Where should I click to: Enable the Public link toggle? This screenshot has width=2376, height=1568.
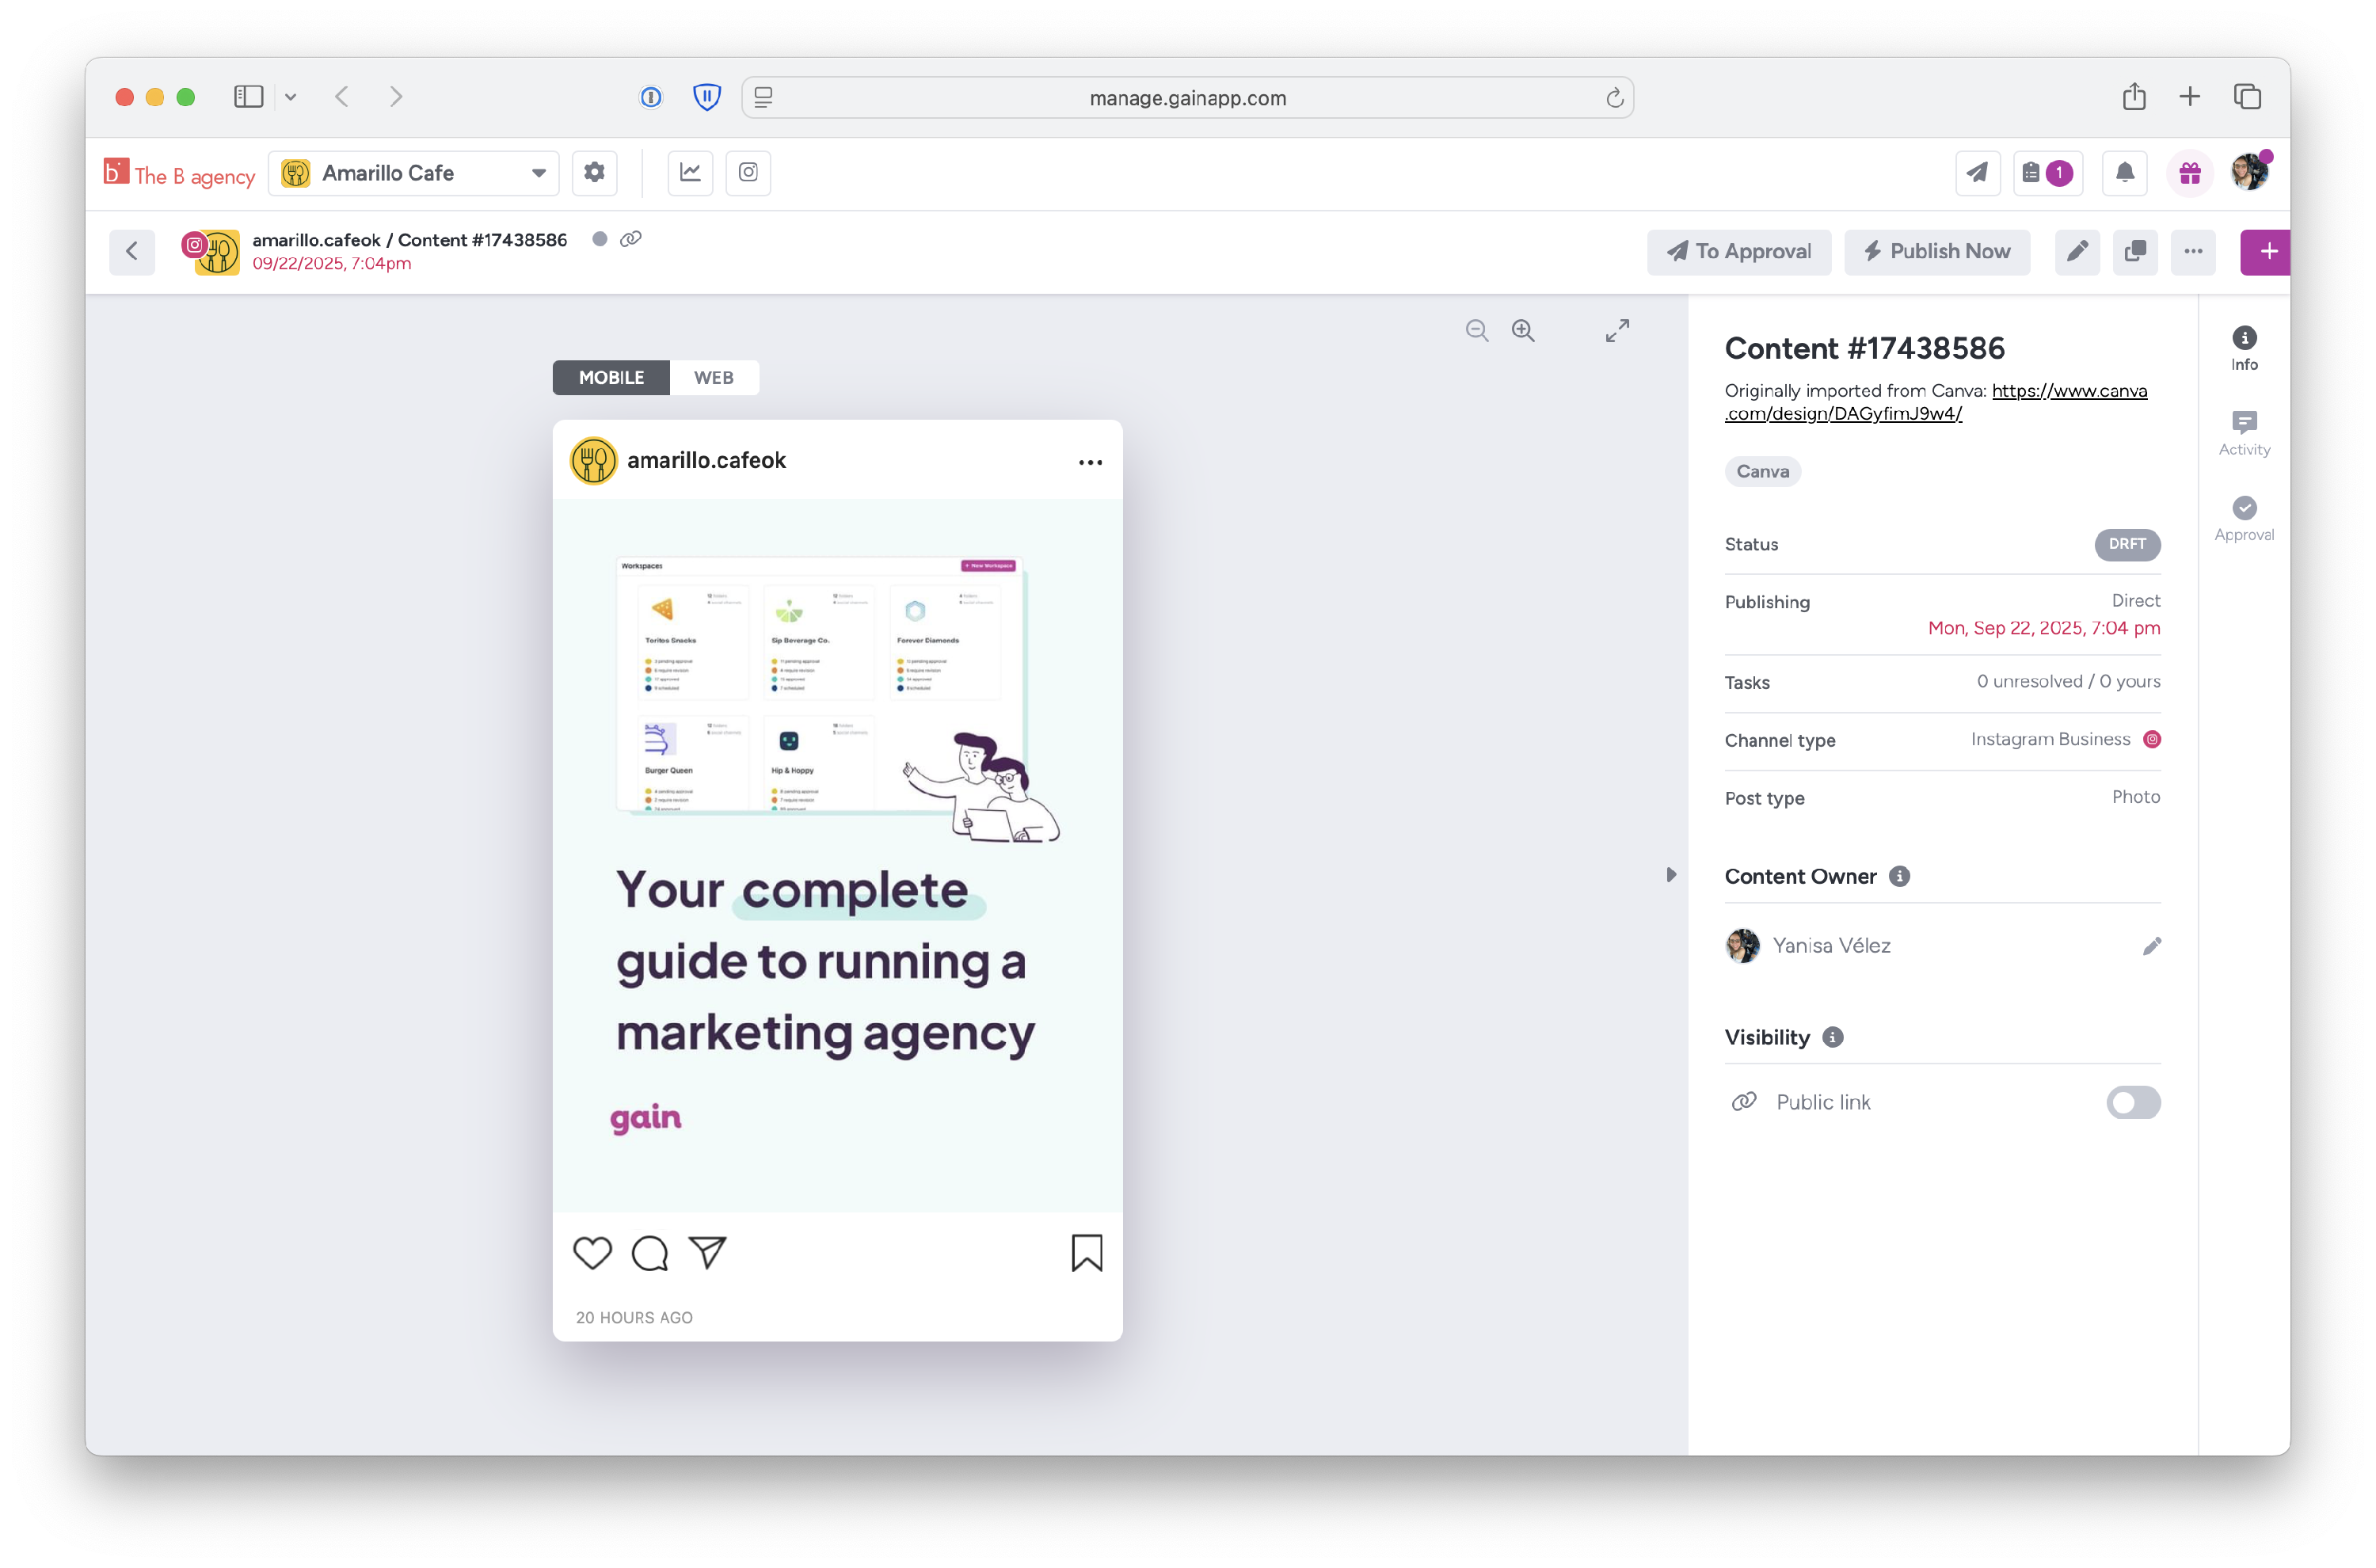(x=2133, y=1102)
